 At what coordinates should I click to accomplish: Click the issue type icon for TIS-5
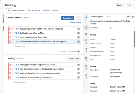pyautogui.click(x=10, y=37)
